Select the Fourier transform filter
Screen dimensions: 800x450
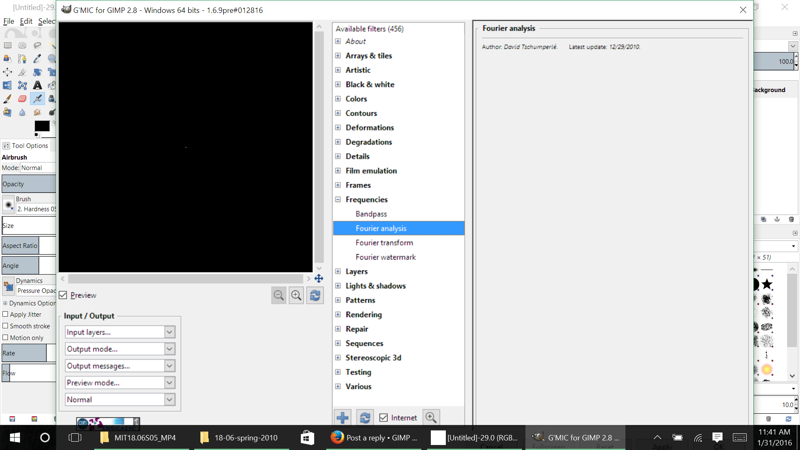384,242
